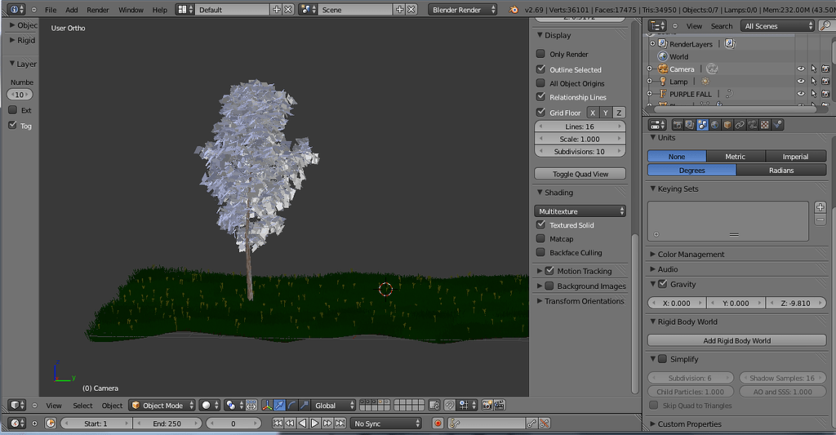Screen dimensions: 836x435
Task: Click the insert keyframe icon beside keying field
Action: pos(531,424)
